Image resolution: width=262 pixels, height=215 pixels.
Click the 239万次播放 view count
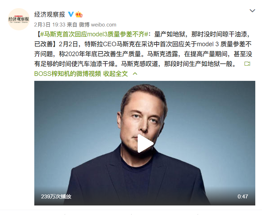point(56,197)
